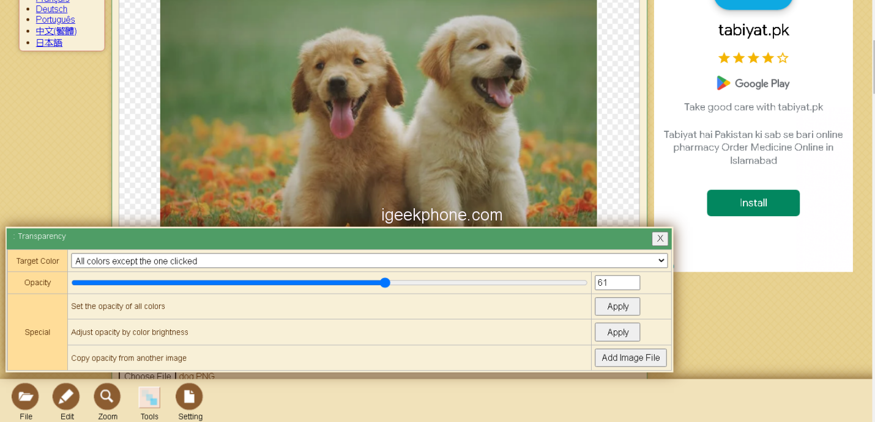Screen dimensions: 875x422
Task: Expand the Target Color dropdown
Action: 369,261
